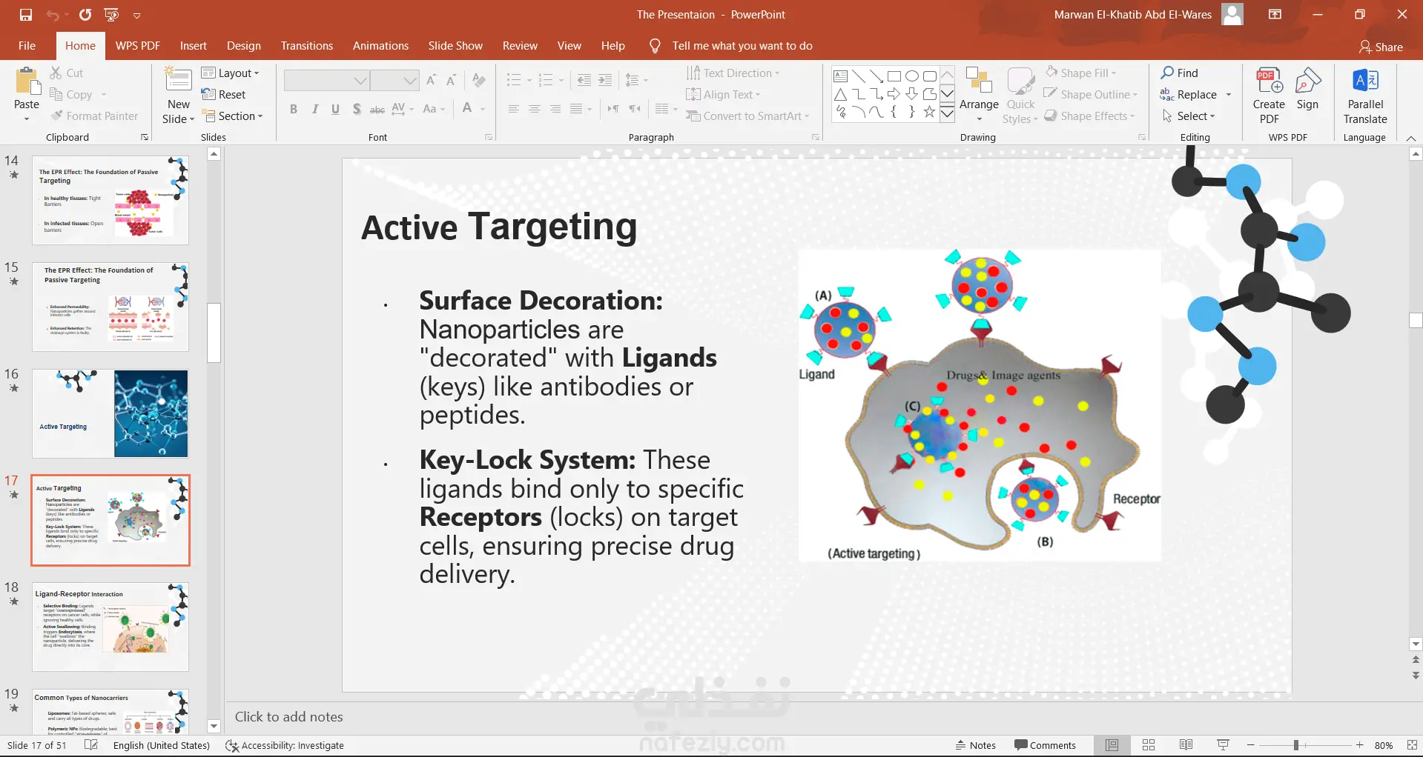Image resolution: width=1423 pixels, height=757 pixels.
Task: Select slide 18 Ligand-Receptor Interaction thumbnail
Action: point(110,627)
